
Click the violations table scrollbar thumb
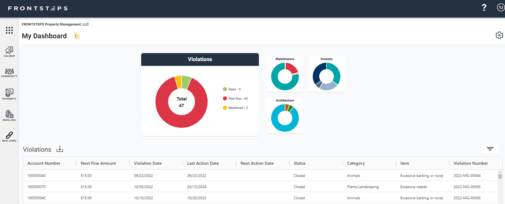tap(500, 176)
